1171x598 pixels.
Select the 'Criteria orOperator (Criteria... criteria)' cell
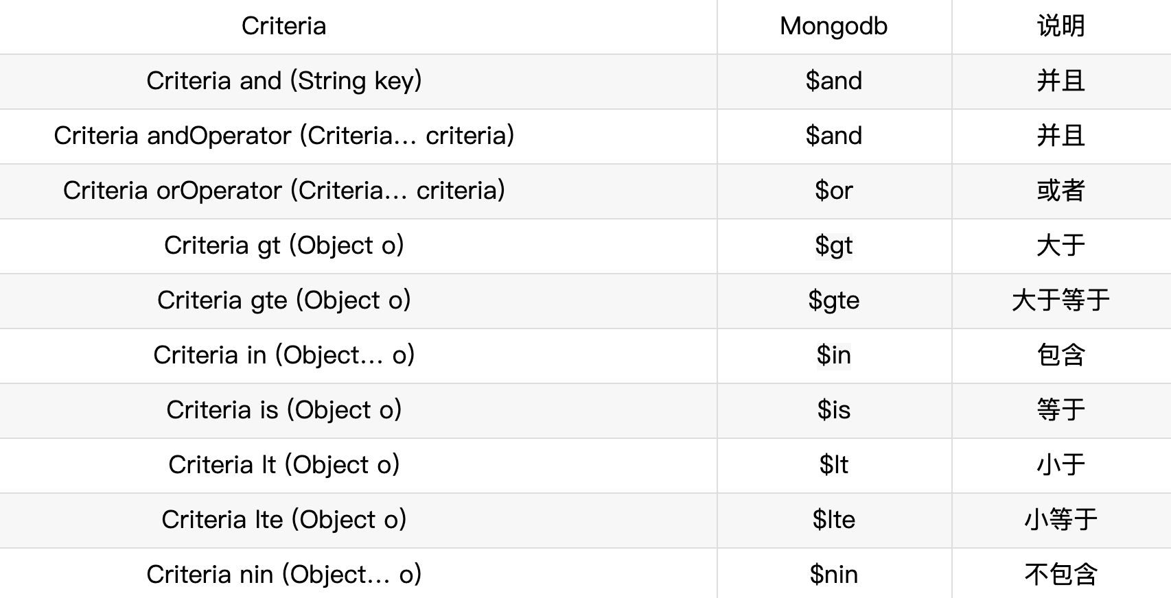point(283,191)
